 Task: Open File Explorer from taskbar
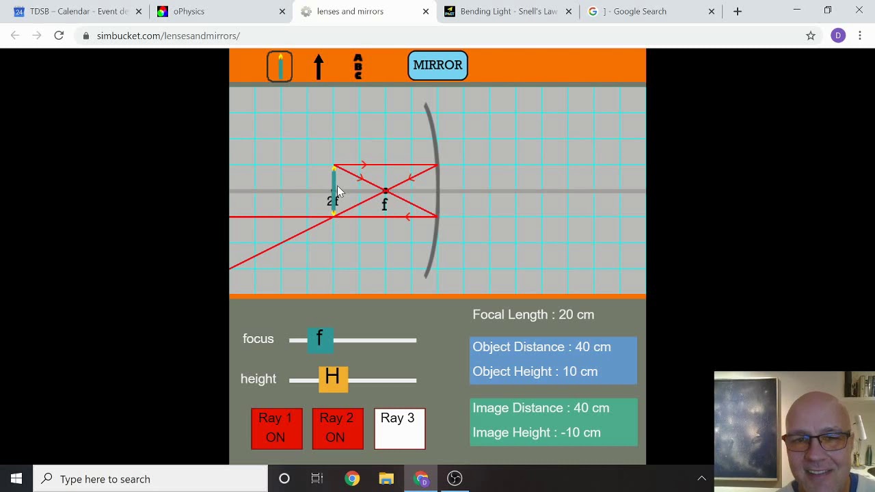coord(386,479)
